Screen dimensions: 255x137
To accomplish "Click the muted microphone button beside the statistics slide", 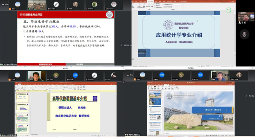I will tap(244, 34).
